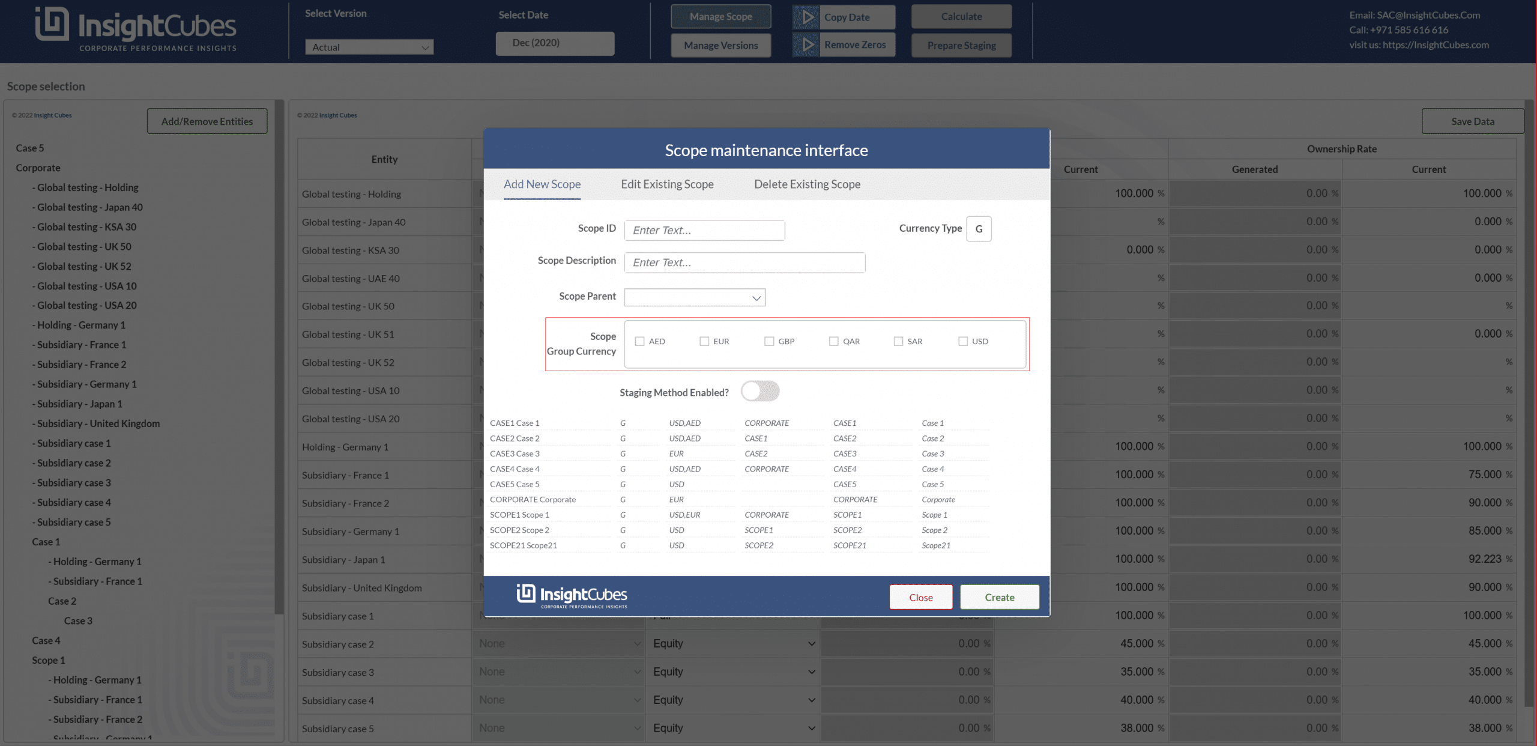Check the EUR scope group currency checkbox
Image resolution: width=1537 pixels, height=746 pixels.
click(x=704, y=341)
